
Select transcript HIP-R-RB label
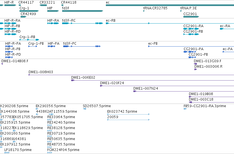[x=12, y=26]
